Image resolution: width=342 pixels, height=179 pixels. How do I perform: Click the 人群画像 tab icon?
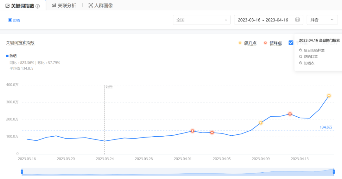(x=91, y=6)
